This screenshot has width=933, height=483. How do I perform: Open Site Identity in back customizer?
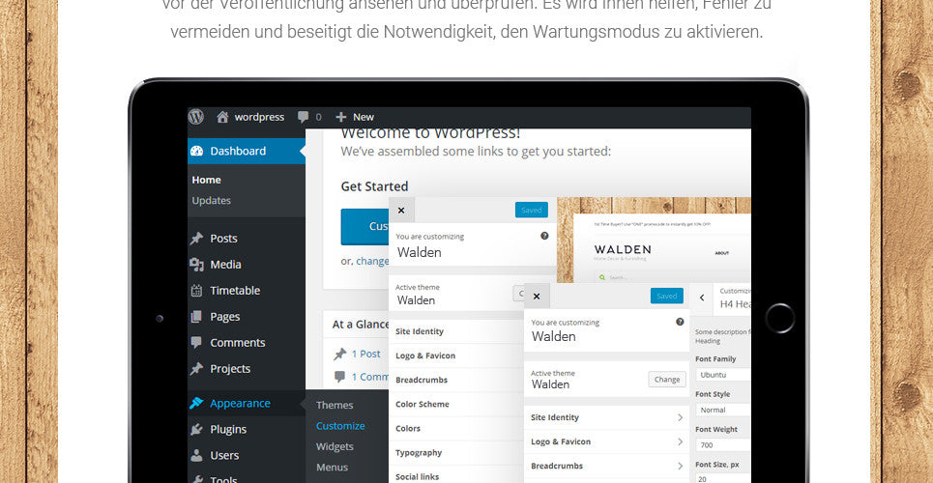point(456,331)
